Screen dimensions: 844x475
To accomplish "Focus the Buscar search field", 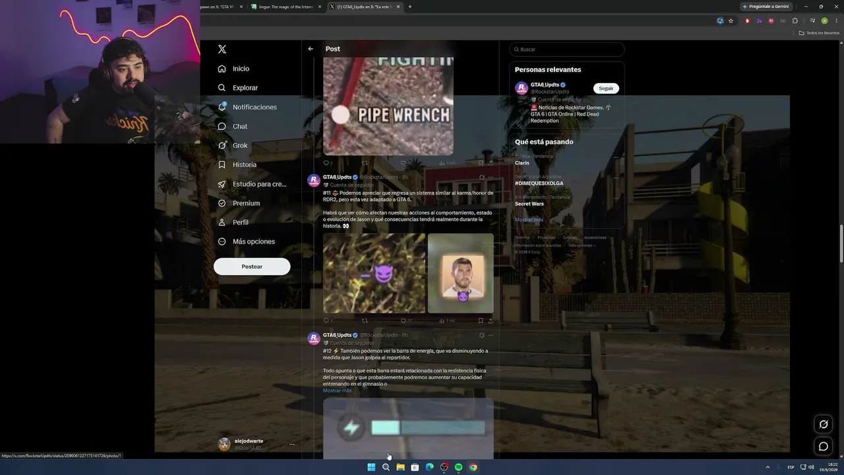I will [x=567, y=49].
